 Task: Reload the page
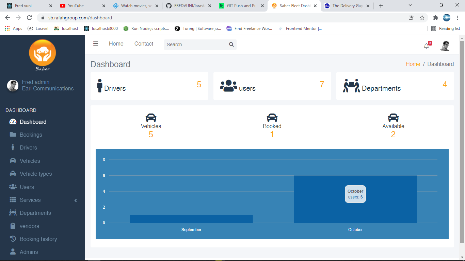[x=29, y=18]
